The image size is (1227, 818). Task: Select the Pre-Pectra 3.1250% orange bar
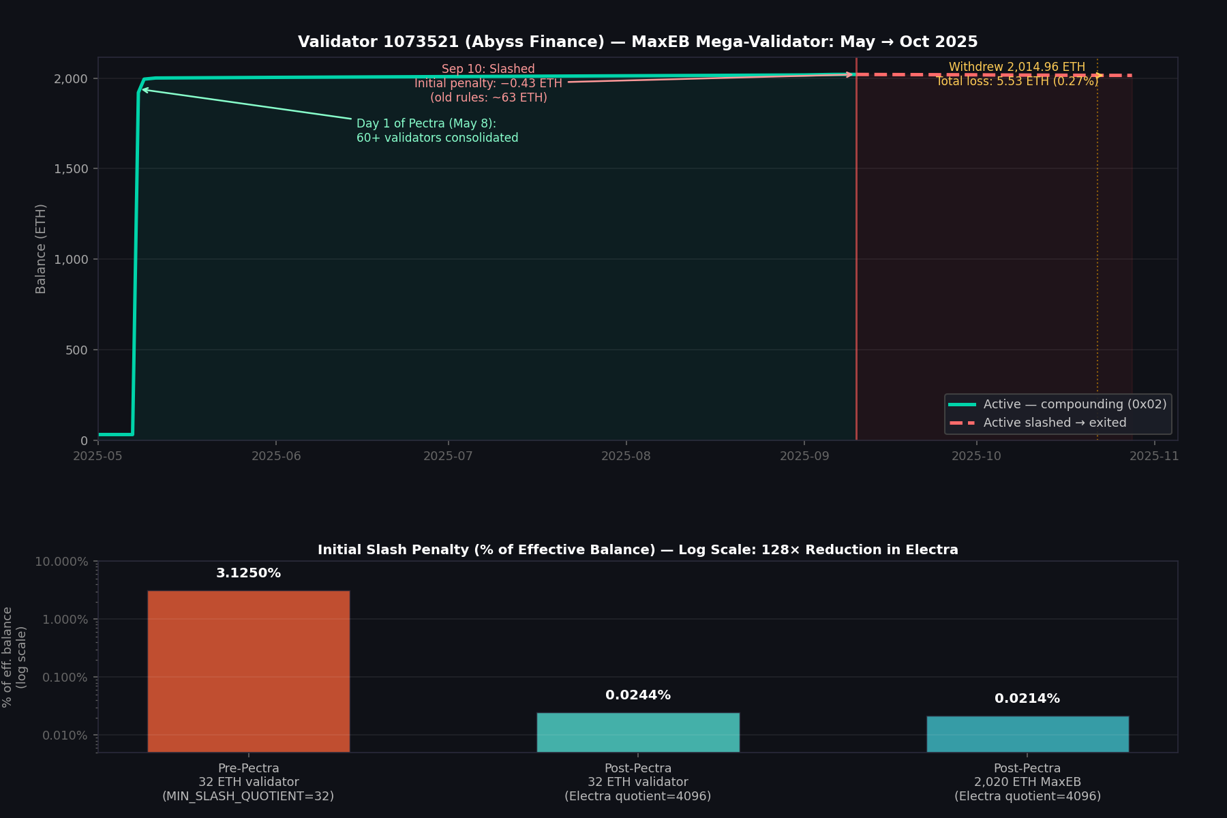[249, 671]
